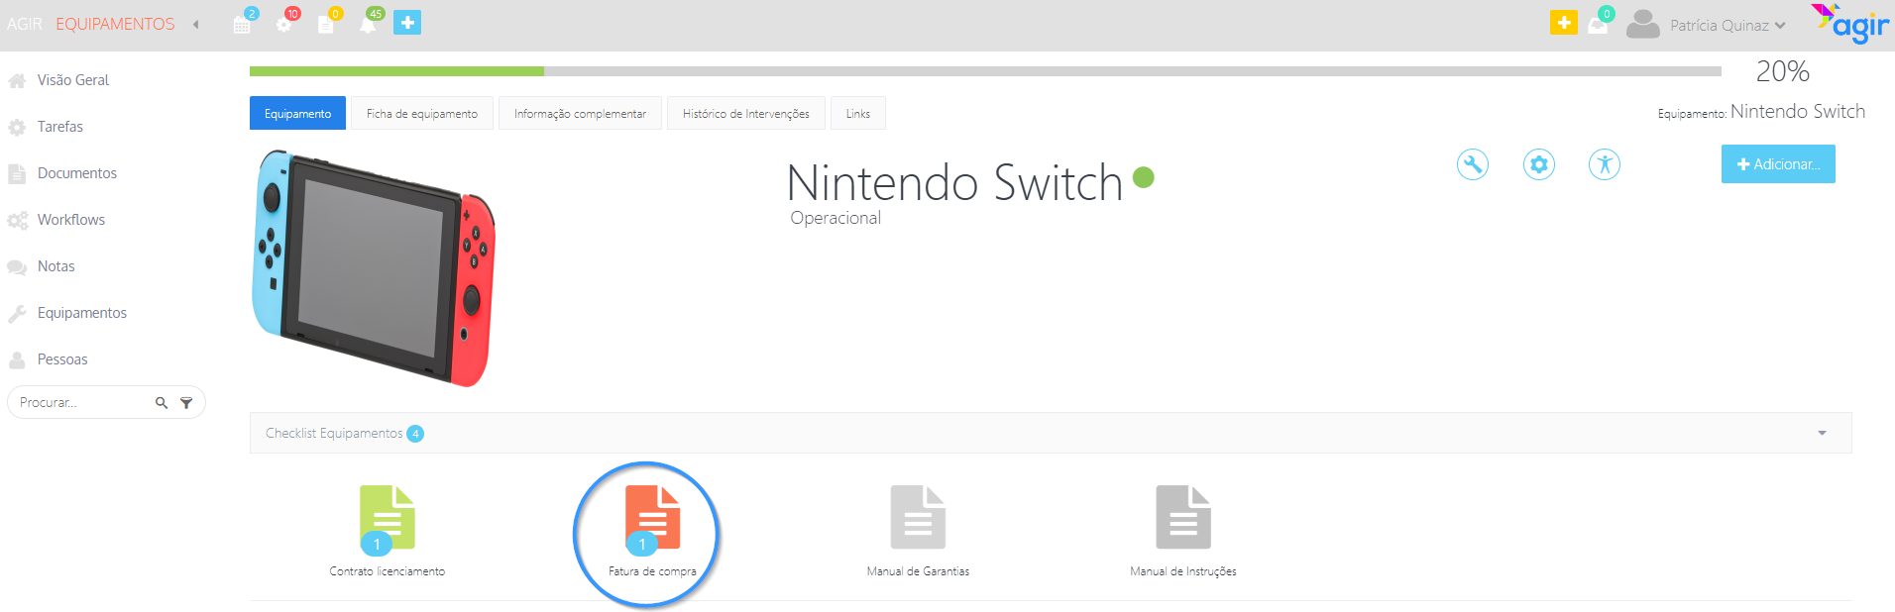This screenshot has height=612, width=1895.
Task: Open Pessoas in the sidebar
Action: click(62, 359)
